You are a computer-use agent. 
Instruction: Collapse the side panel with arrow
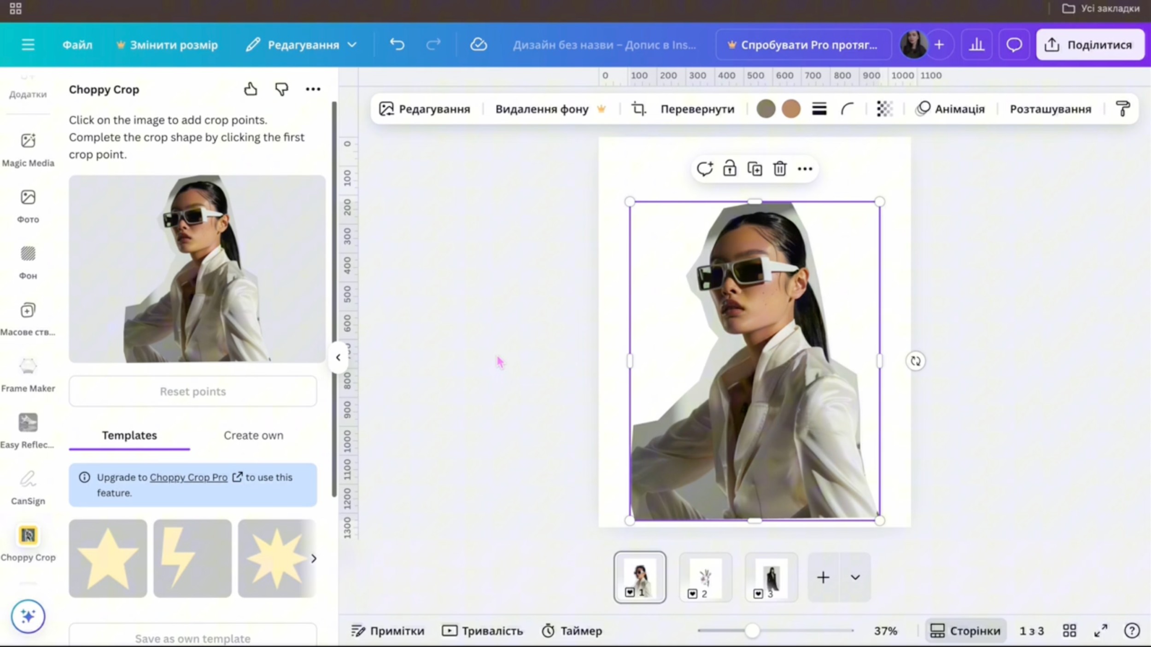(338, 357)
